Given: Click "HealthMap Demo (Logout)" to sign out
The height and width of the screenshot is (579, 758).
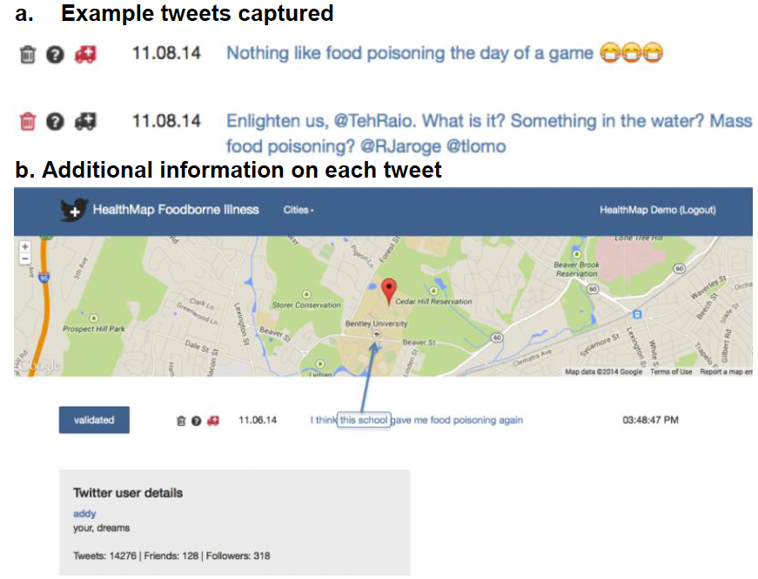Looking at the screenshot, I should click(658, 210).
